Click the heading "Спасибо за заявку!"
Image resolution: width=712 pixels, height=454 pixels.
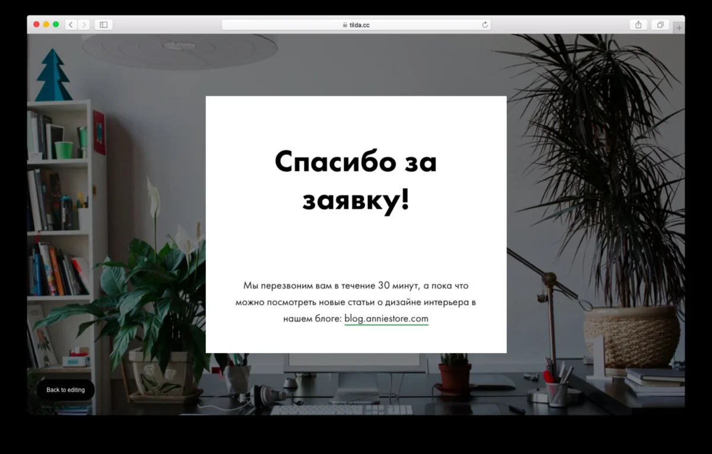[x=355, y=180]
